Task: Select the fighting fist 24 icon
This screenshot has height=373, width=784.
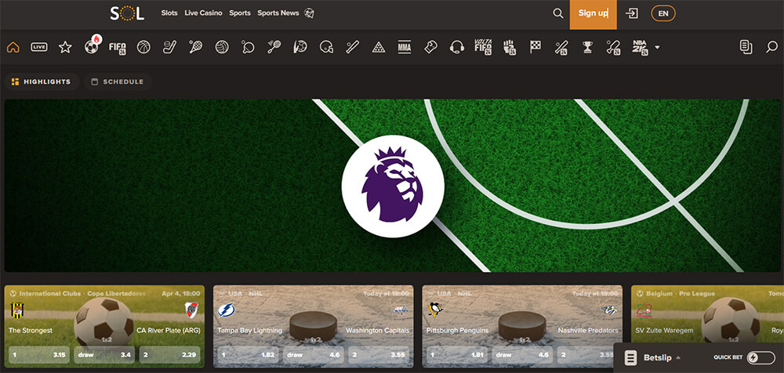Action: [x=509, y=48]
